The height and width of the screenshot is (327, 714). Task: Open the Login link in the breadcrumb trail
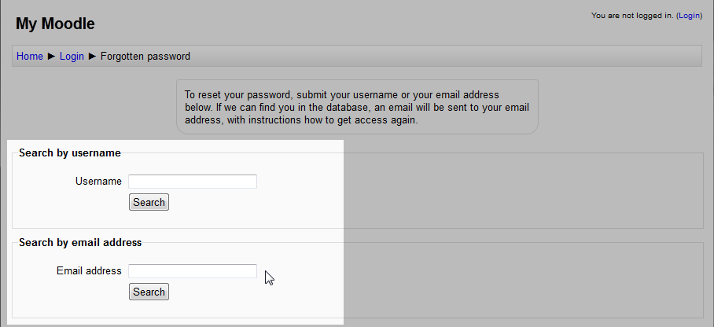click(x=72, y=57)
